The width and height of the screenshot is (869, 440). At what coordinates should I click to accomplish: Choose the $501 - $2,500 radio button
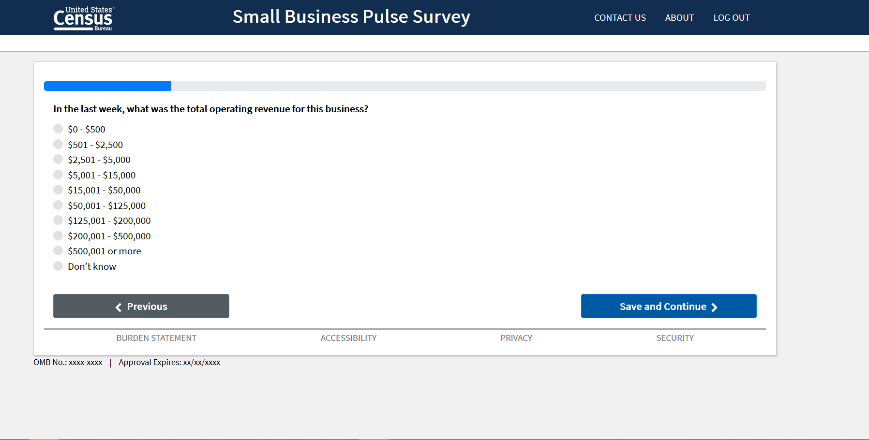tap(58, 144)
